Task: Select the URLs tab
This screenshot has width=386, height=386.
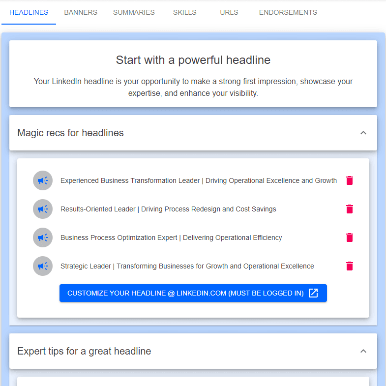Action: pos(229,12)
